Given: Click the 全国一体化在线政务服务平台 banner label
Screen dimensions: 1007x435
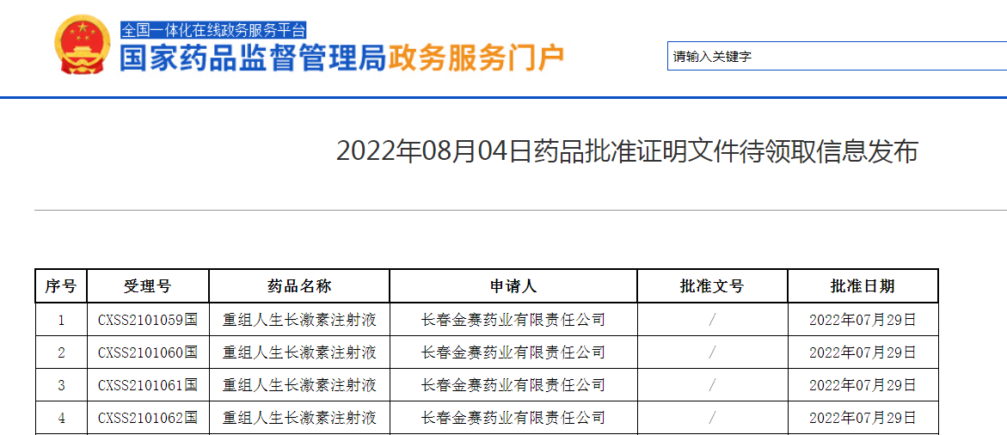Looking at the screenshot, I should [213, 30].
